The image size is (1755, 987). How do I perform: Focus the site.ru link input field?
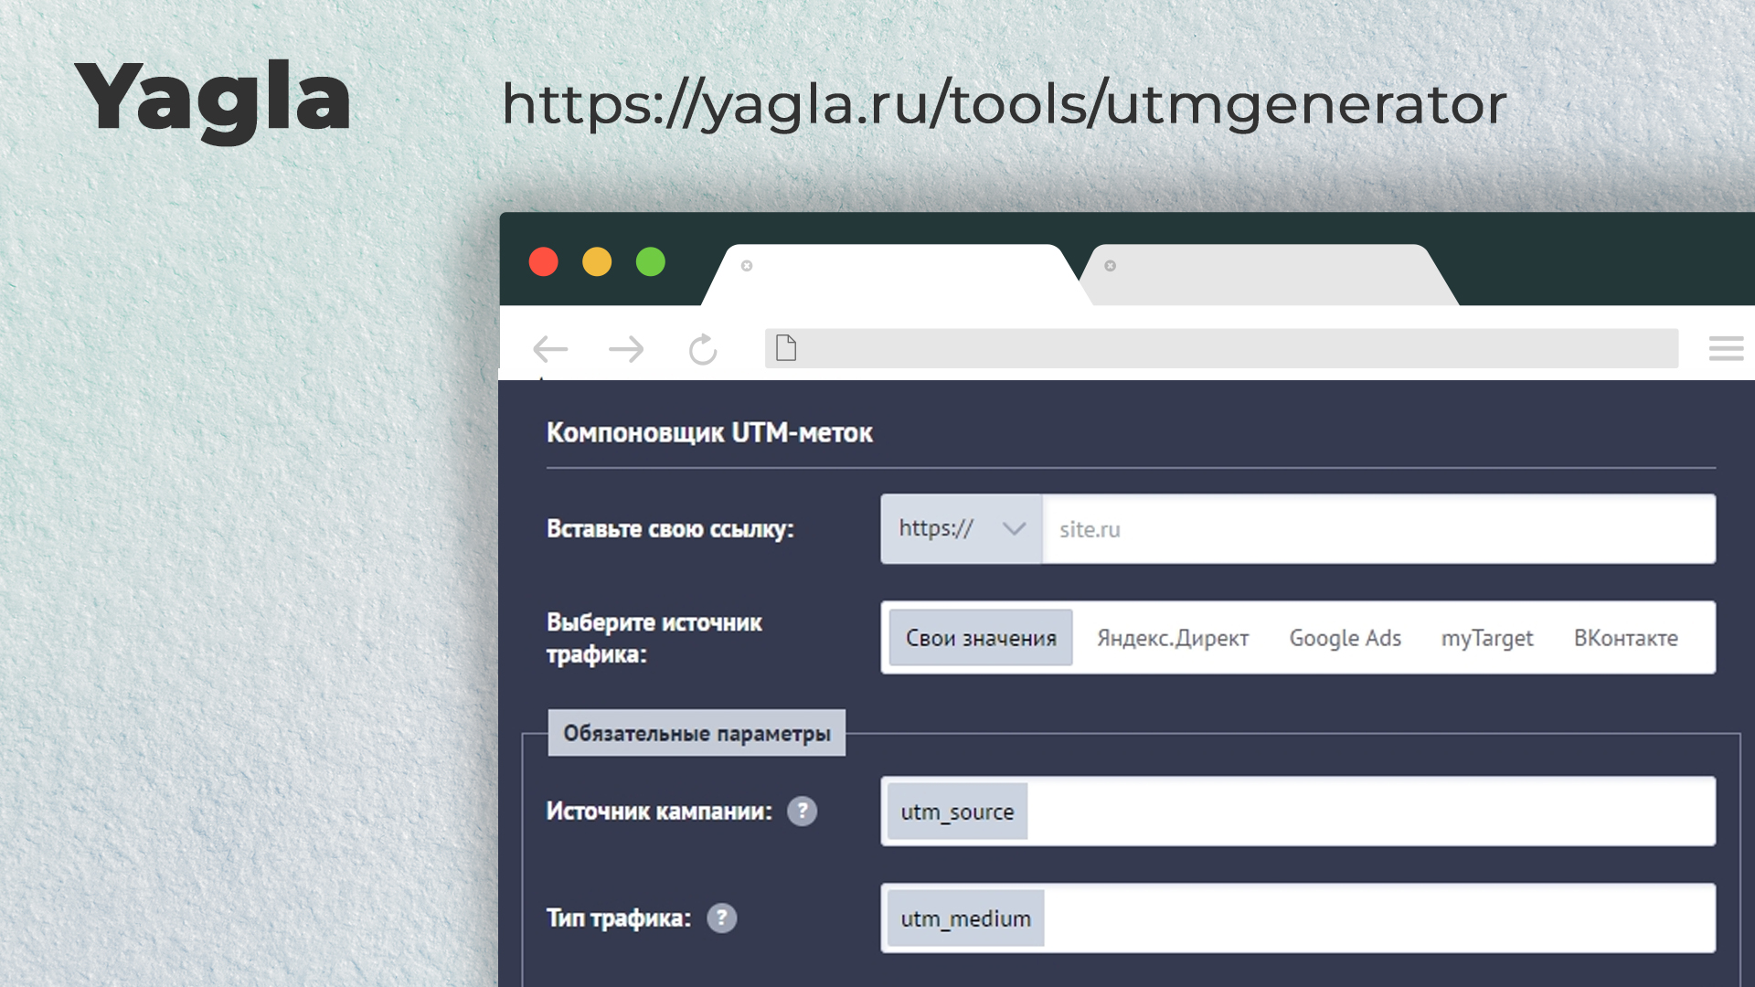[x=1378, y=528]
